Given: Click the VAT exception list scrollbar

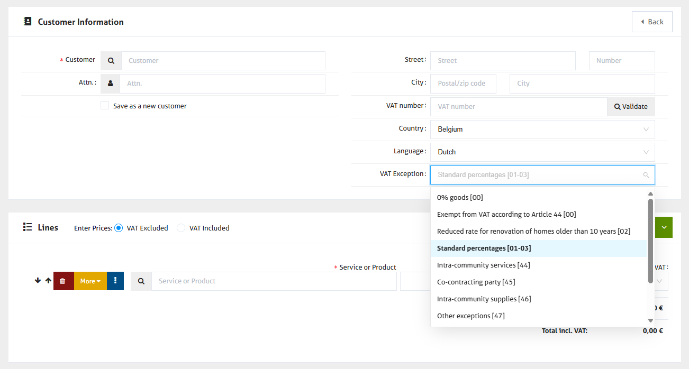Looking at the screenshot, I should (650, 241).
